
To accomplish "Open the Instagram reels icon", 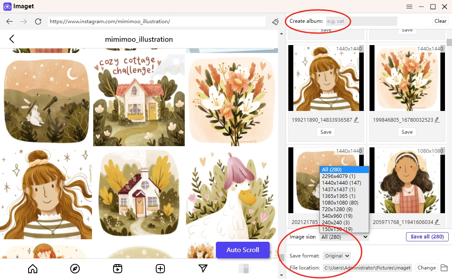I will [x=118, y=269].
